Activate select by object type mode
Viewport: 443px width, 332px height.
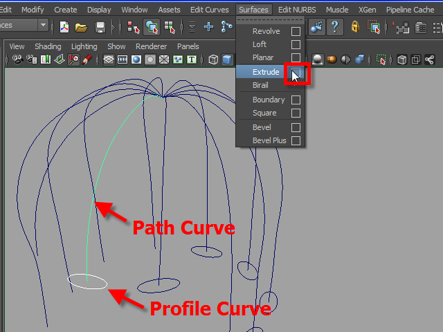click(x=152, y=27)
